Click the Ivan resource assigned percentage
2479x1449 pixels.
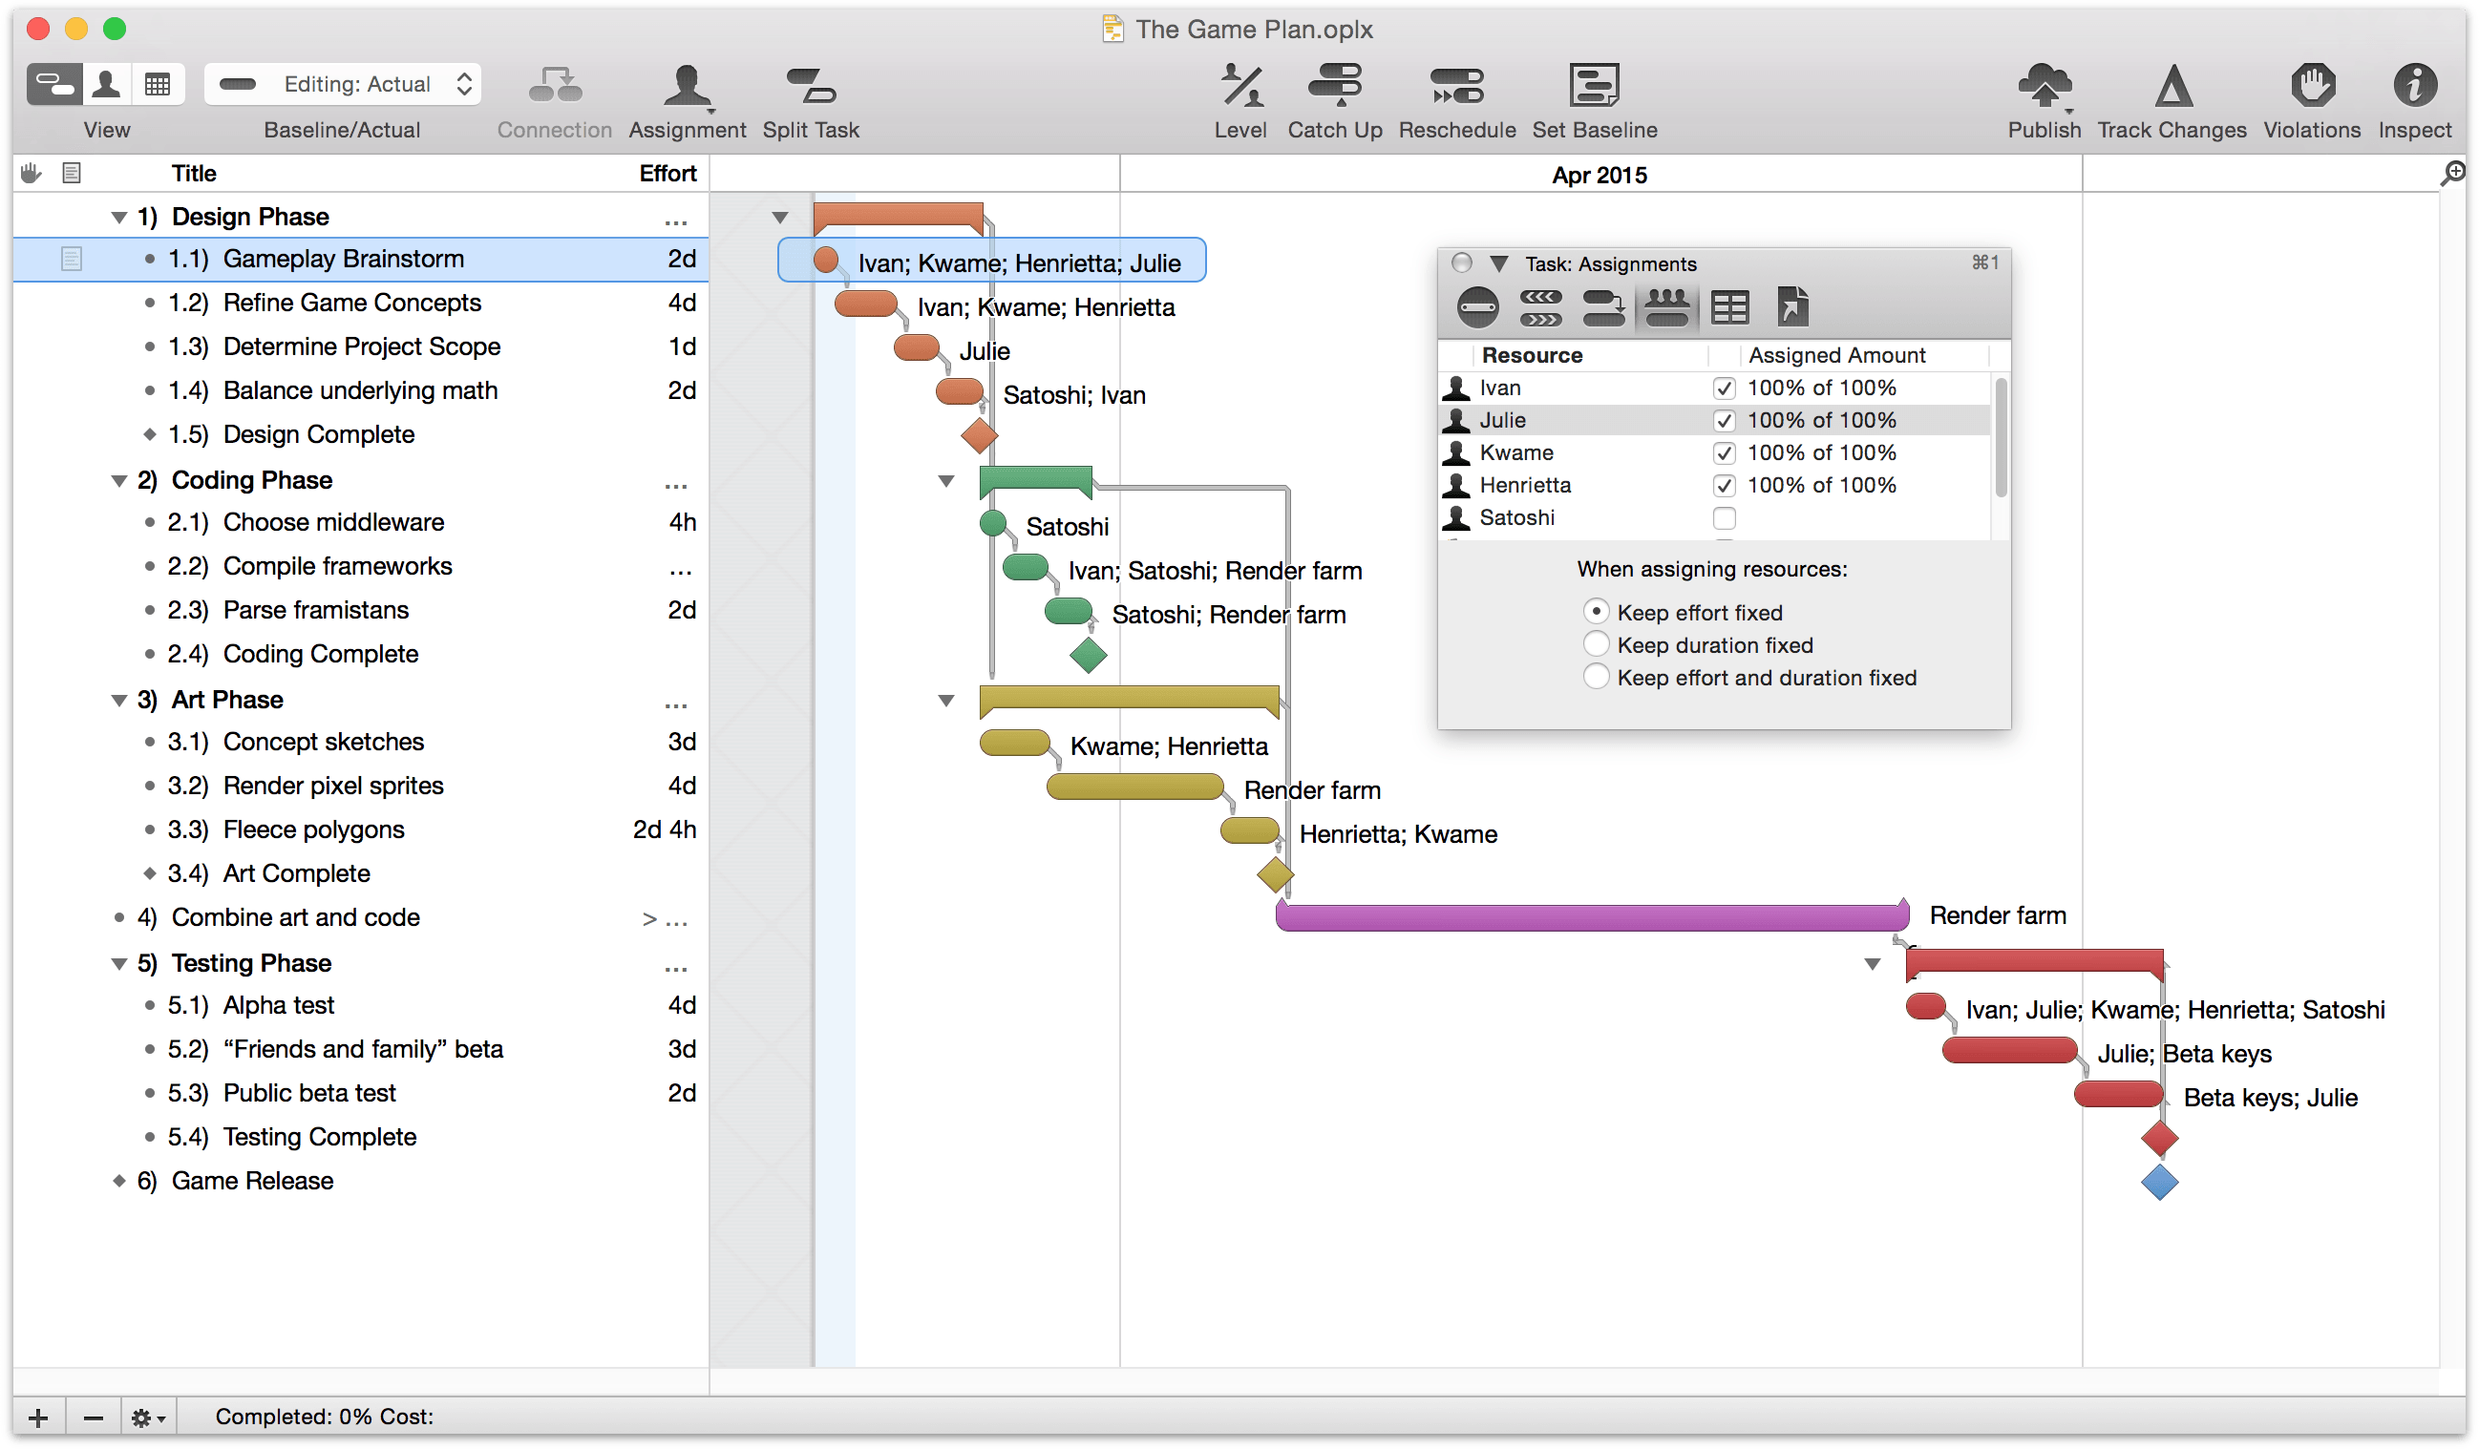1824,388
